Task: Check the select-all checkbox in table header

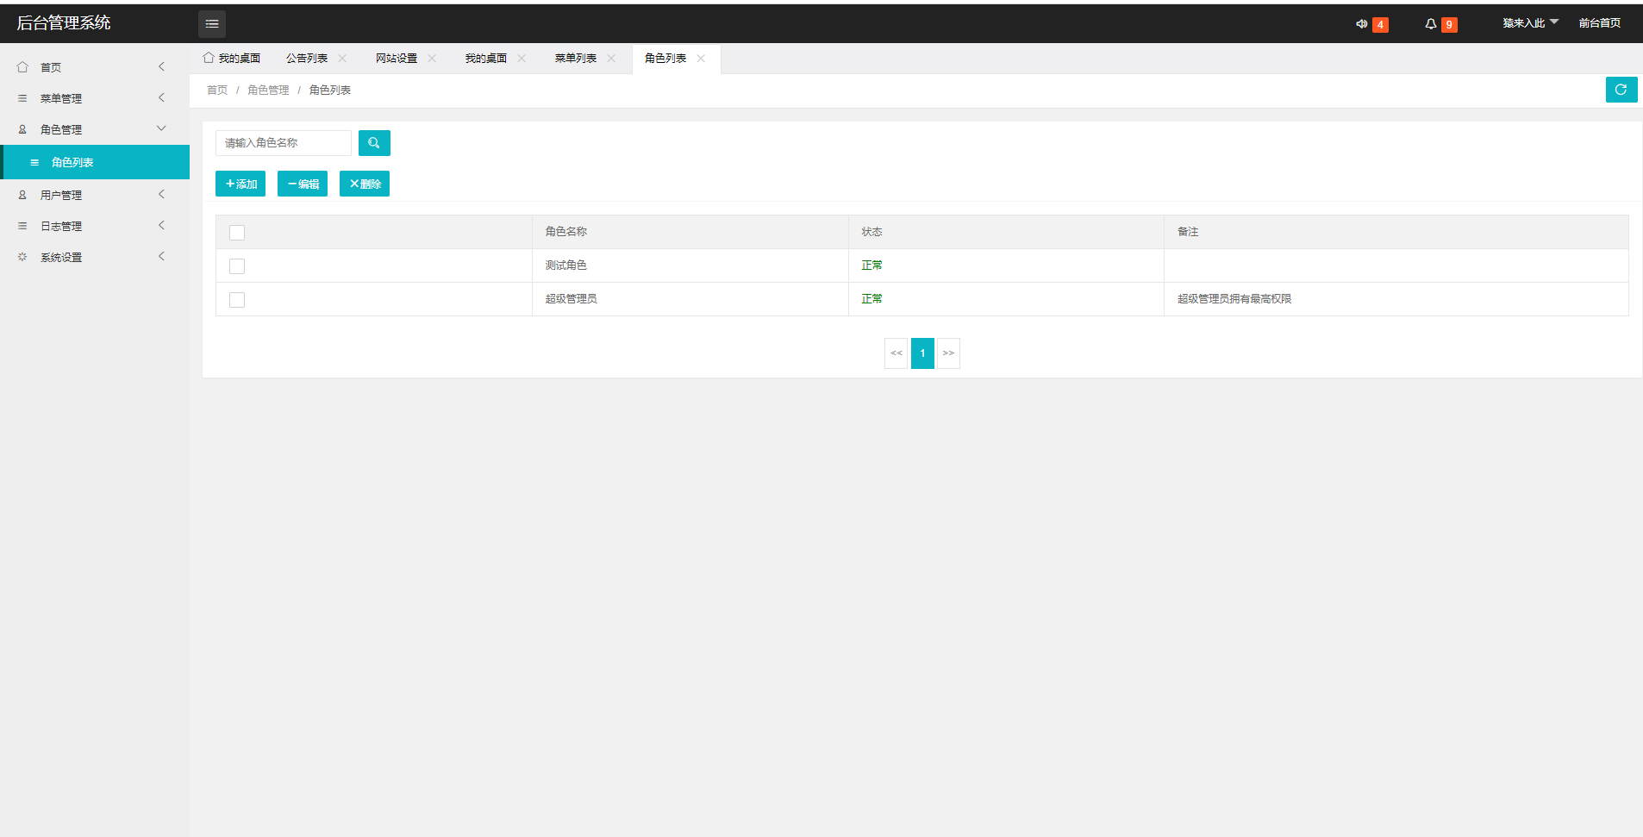Action: pyautogui.click(x=237, y=233)
